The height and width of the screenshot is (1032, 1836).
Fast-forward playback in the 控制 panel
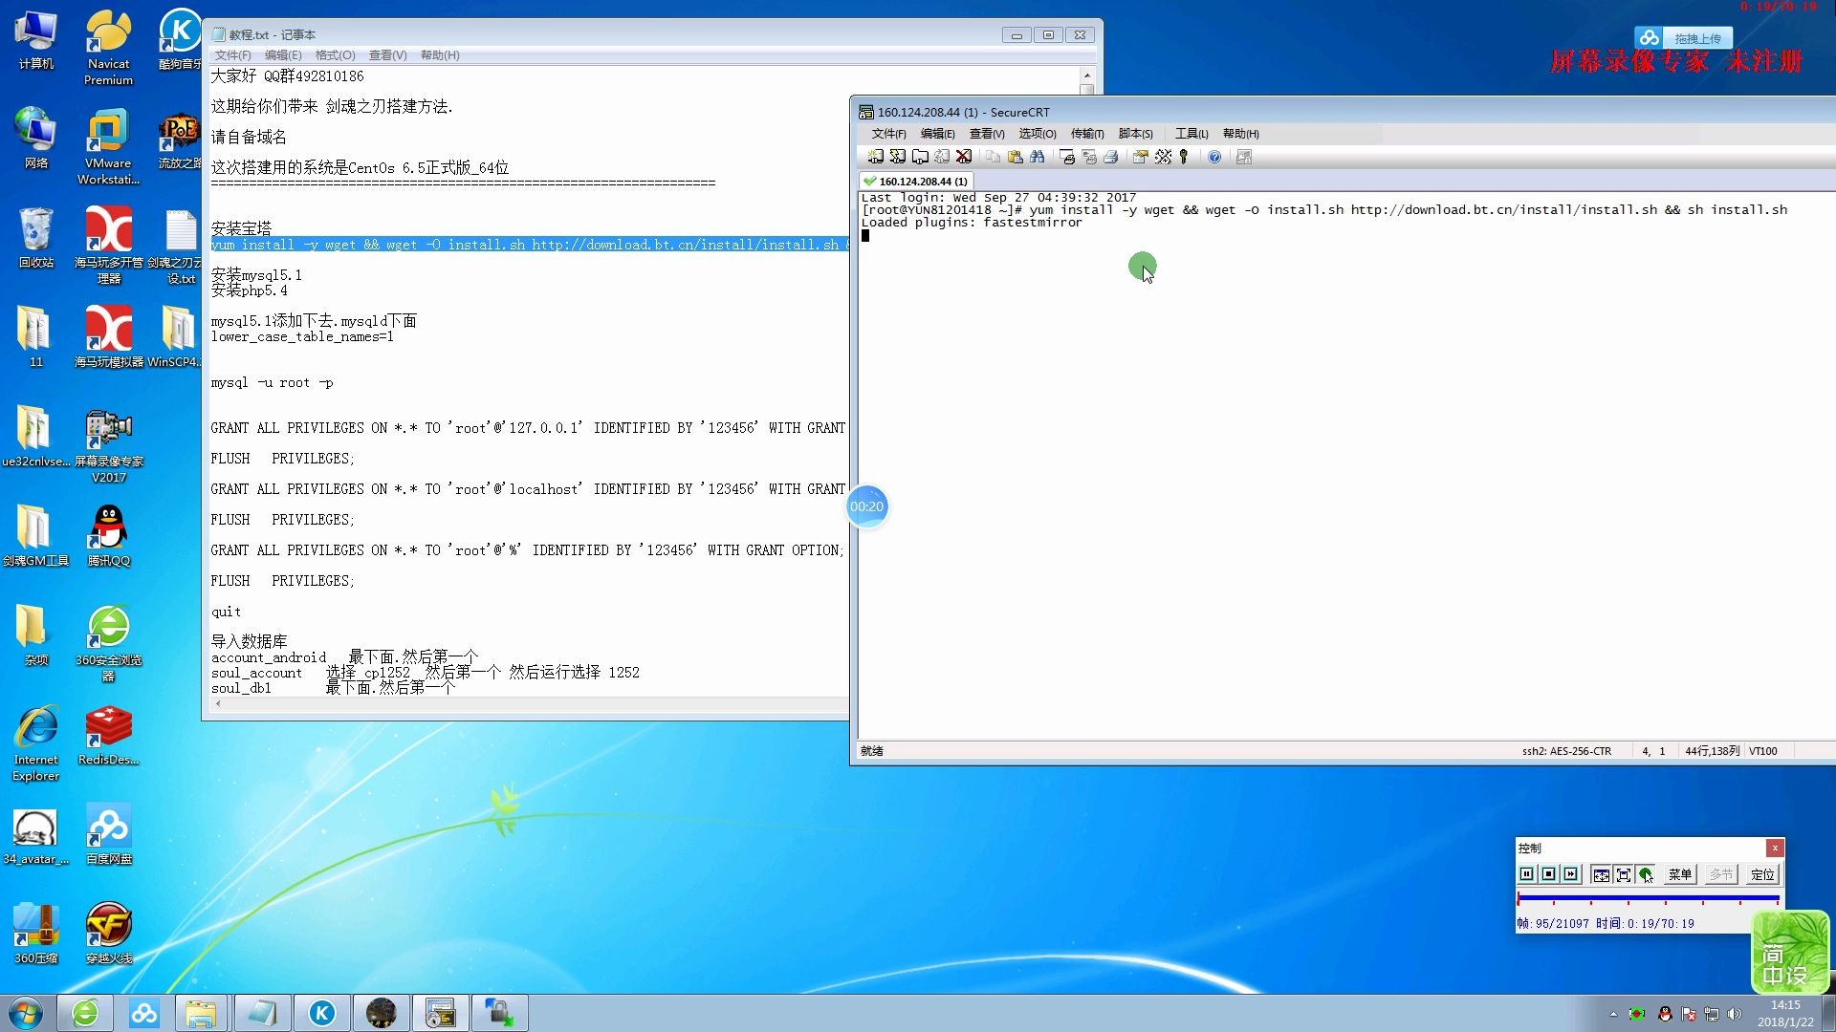pos(1571,874)
